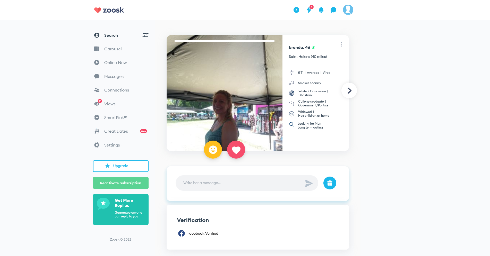Click the Smokes socially detail
490x256 pixels.
coord(310,83)
